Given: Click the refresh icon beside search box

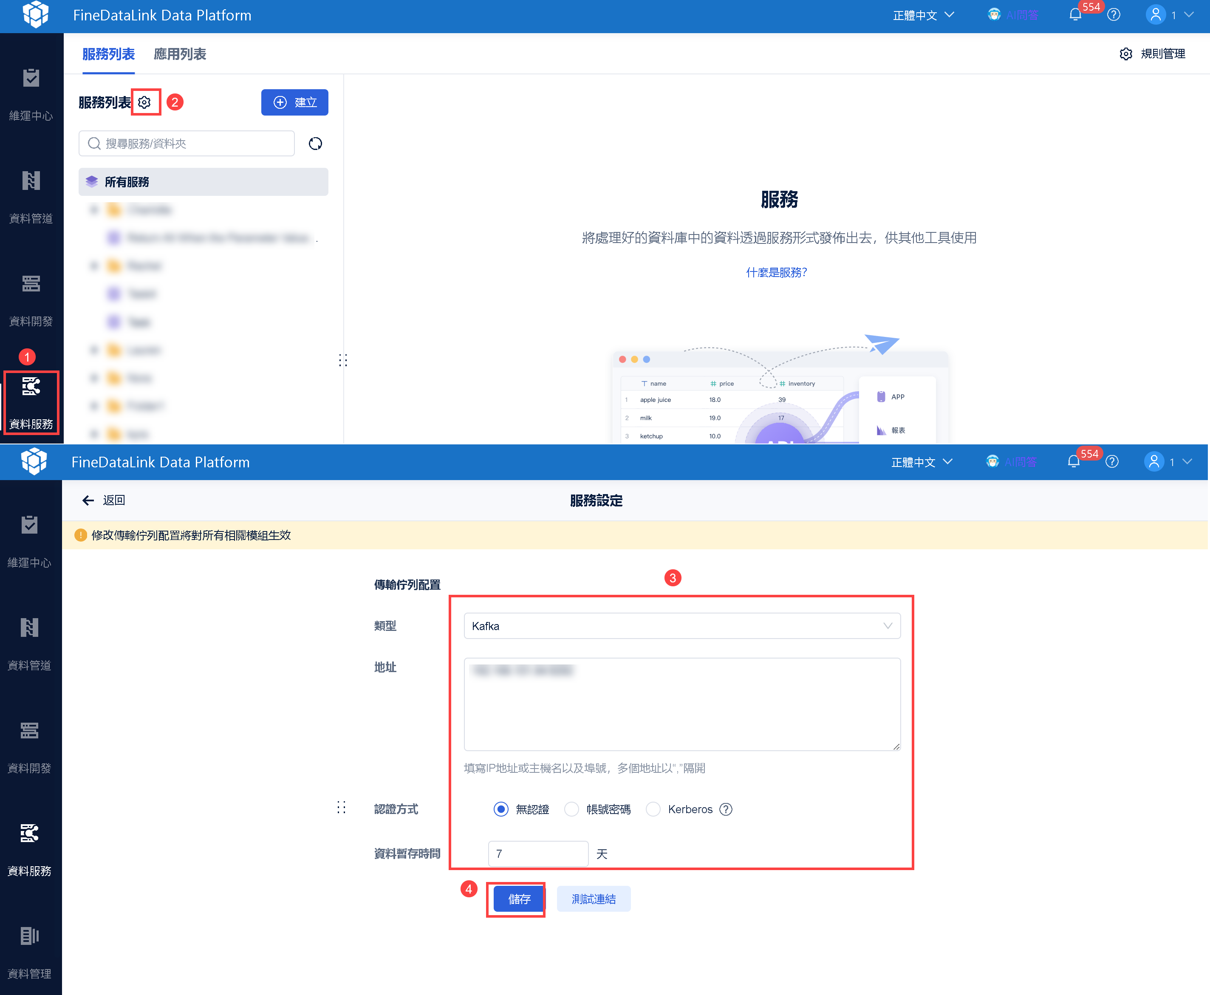Looking at the screenshot, I should (315, 143).
